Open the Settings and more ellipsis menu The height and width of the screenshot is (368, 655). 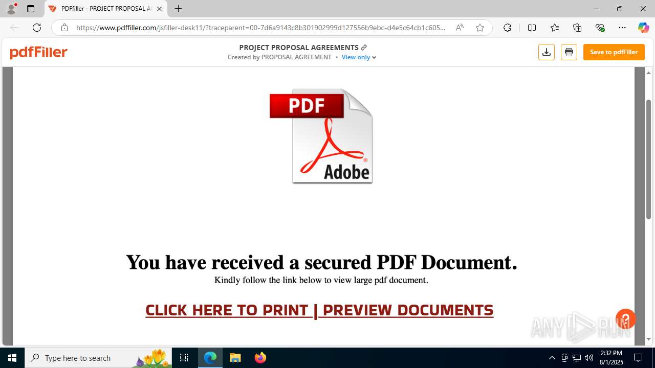622,28
